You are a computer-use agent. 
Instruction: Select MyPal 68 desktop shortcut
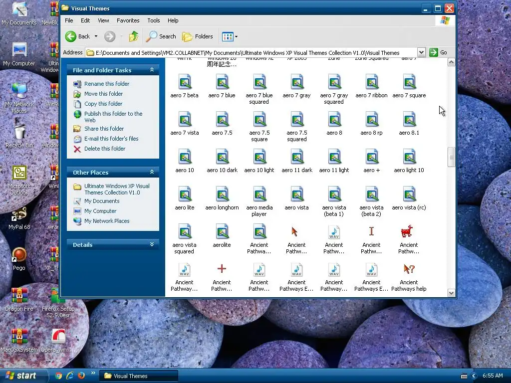(x=19, y=218)
